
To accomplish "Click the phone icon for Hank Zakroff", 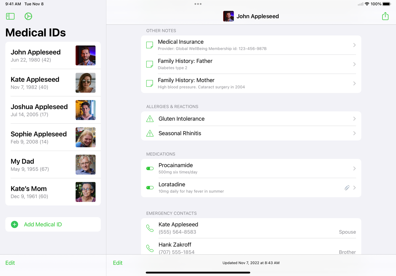I will 150,248.
